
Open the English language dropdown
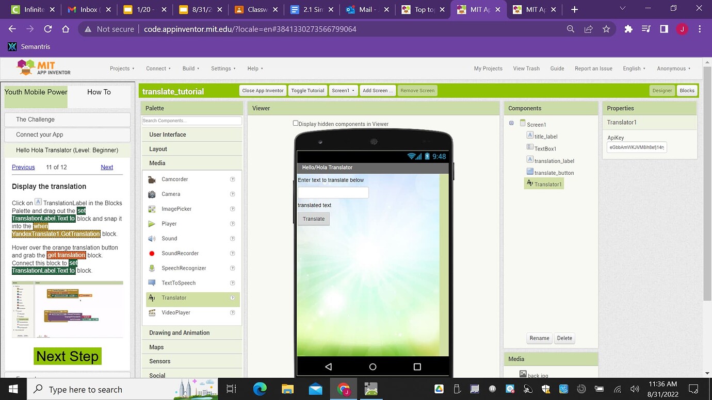(x=634, y=68)
